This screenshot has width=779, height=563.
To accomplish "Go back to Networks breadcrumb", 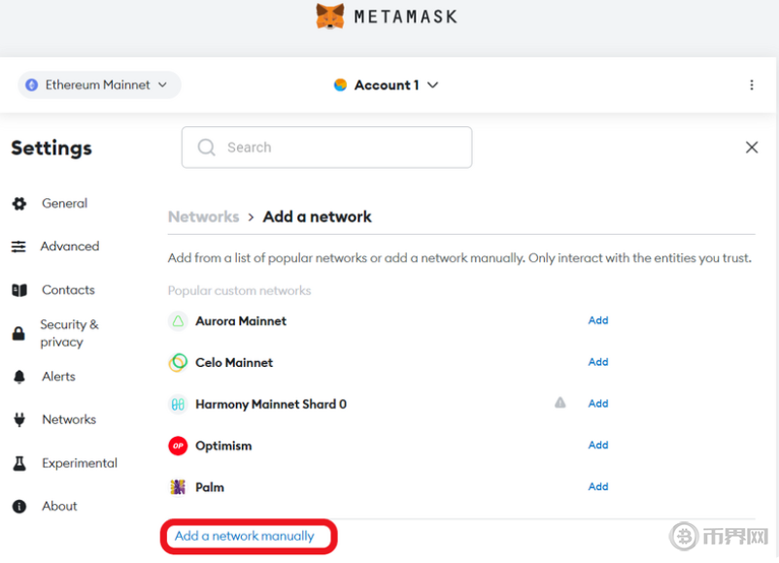I will pyautogui.click(x=203, y=216).
